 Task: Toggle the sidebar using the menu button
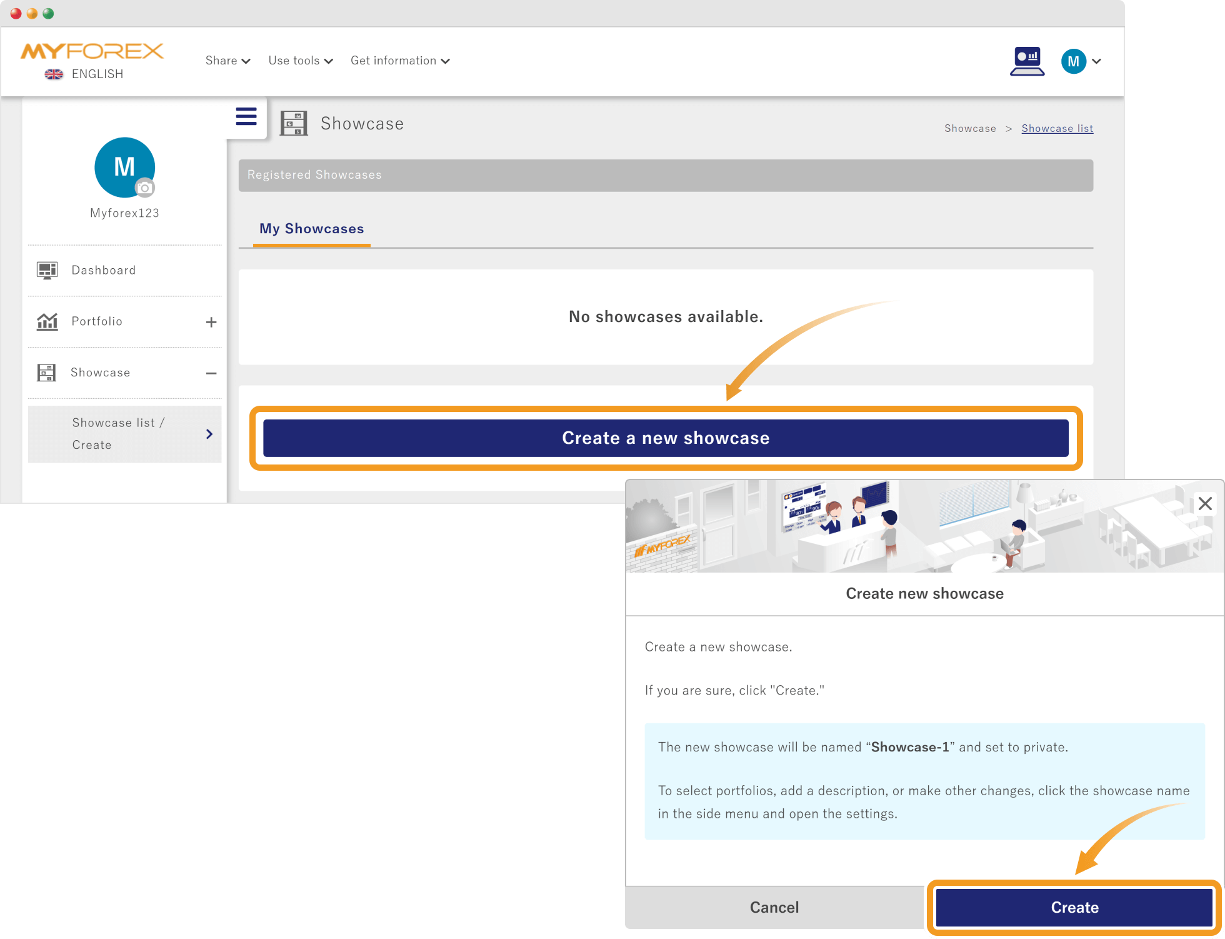pyautogui.click(x=246, y=116)
